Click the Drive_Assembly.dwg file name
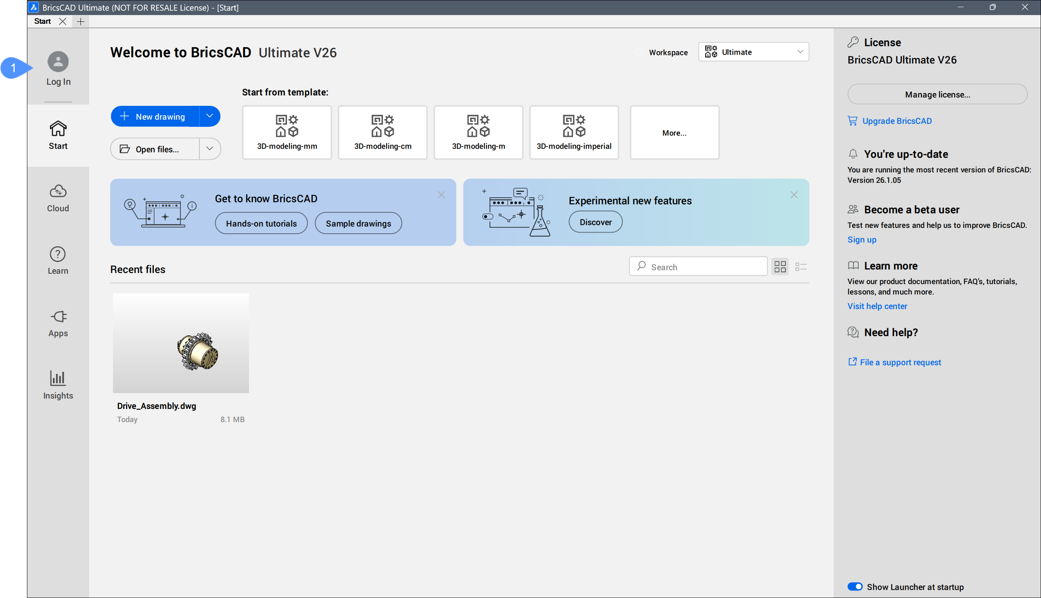This screenshot has height=598, width=1041. click(157, 406)
